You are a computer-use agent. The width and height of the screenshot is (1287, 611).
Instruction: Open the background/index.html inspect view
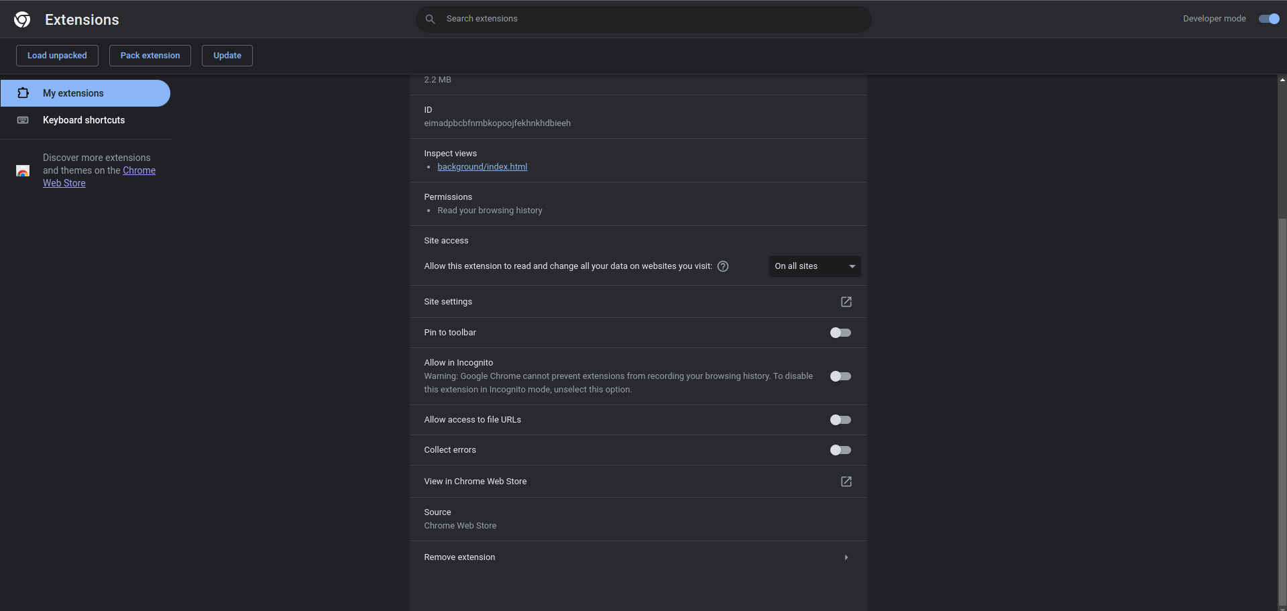coord(482,166)
